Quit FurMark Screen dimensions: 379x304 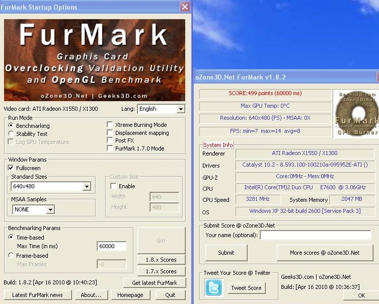(x=171, y=295)
